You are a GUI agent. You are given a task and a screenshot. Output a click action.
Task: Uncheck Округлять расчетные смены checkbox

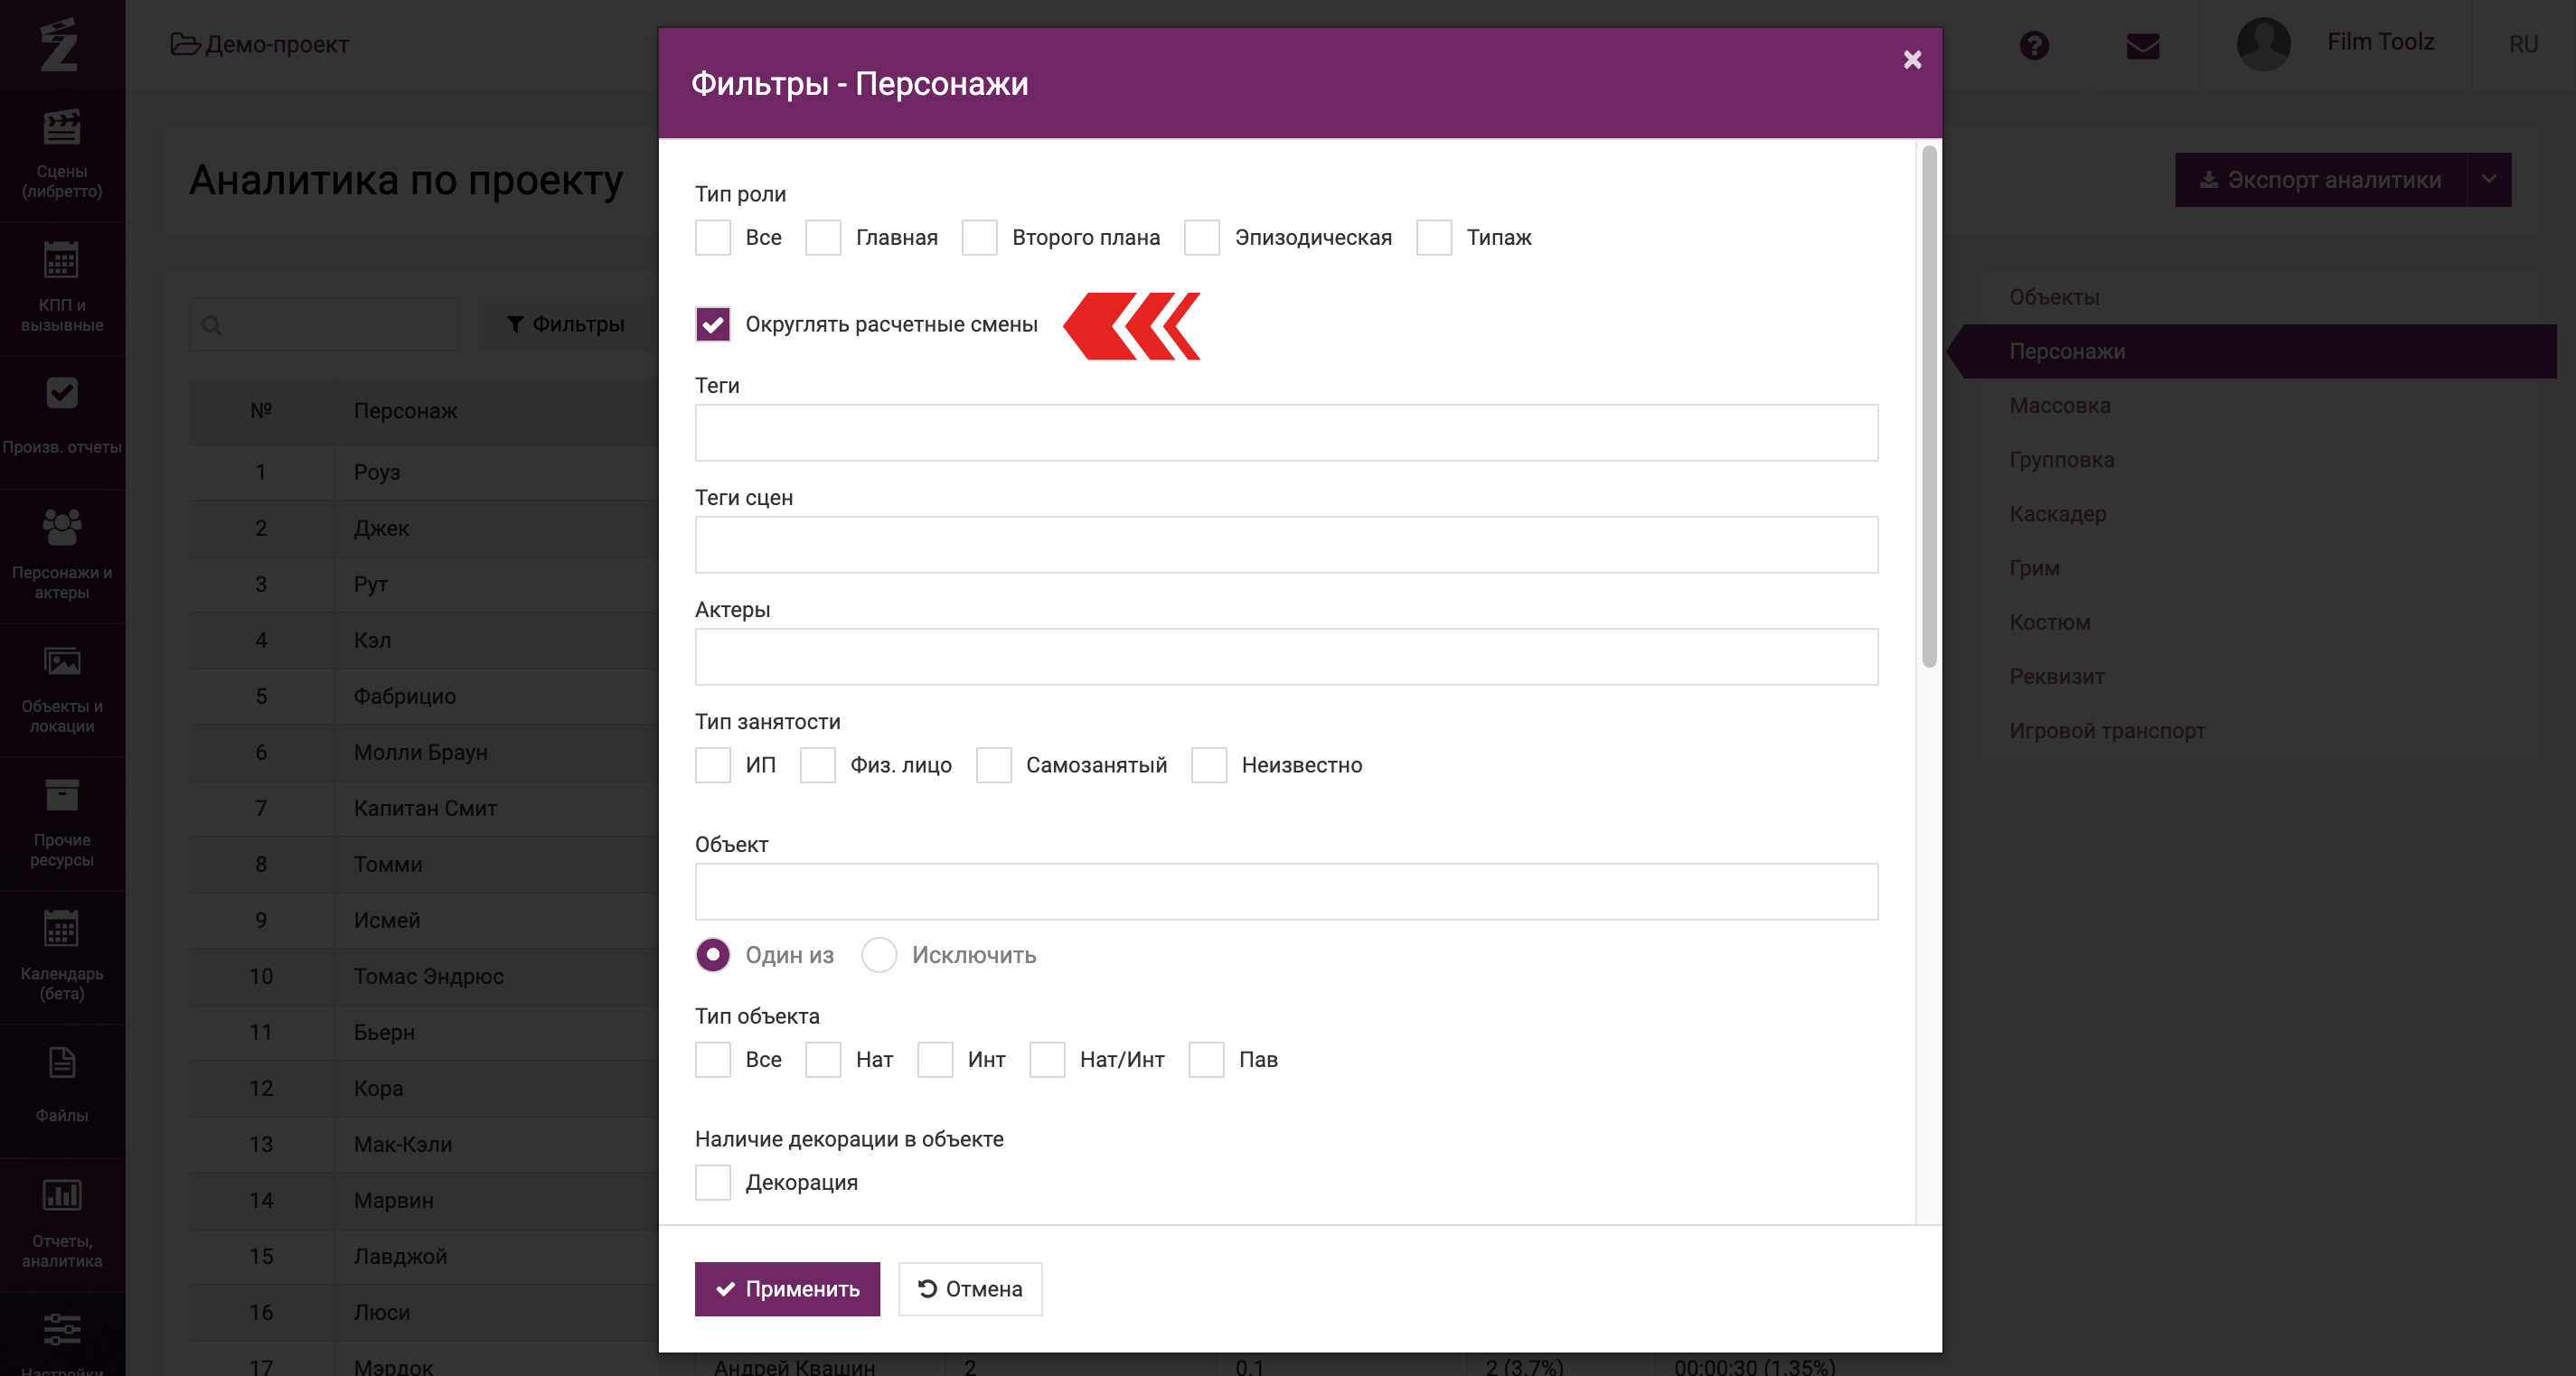[x=713, y=323]
